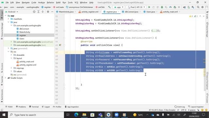This screenshot has height=118, width=209.
Task: Toggle the Device Manager side tab on the right
Action: (207, 30)
